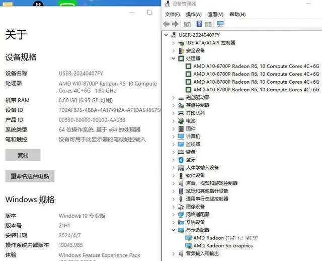Click the product ID 00330-80000-00000-AA088
This screenshot has height=261, width=322.
pyautogui.click(x=92, y=120)
